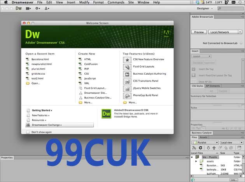Click the PhoneGap Build Panel video icon
Viewport: 245px width, 182px height.
coord(127,96)
